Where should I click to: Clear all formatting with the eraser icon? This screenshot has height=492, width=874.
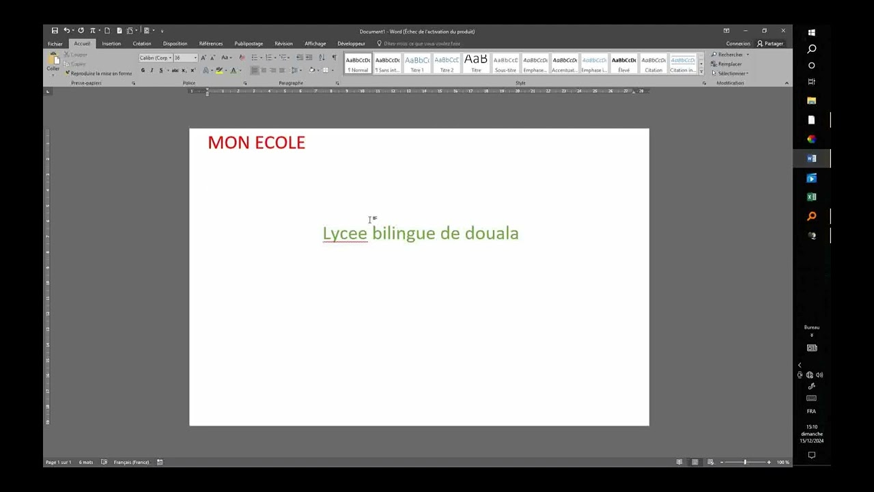242,57
